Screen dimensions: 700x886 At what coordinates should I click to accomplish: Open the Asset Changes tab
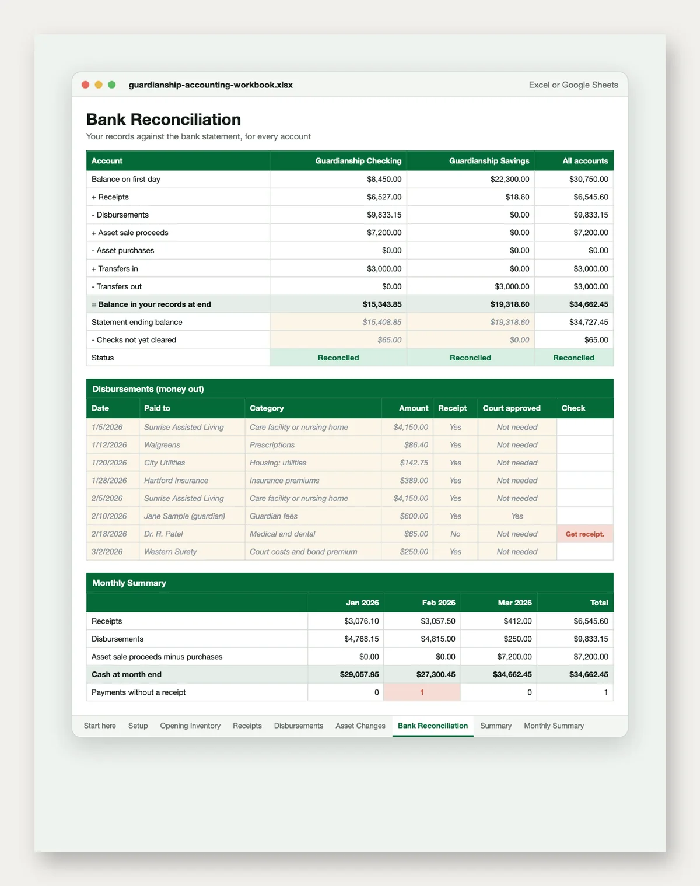pos(360,726)
